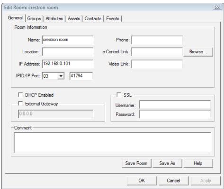The width and height of the screenshot is (224, 189).
Task: Switch to the Assets tab
Action: (x=74, y=18)
